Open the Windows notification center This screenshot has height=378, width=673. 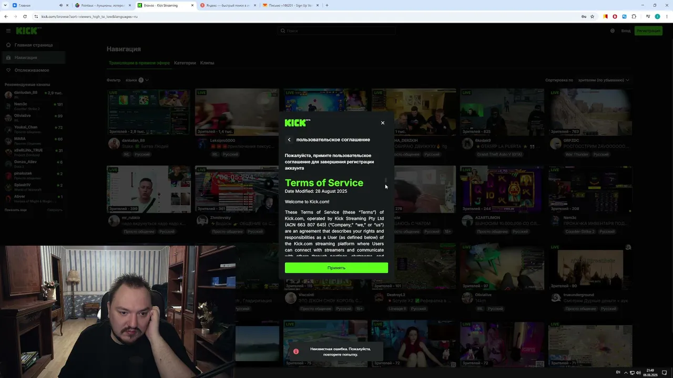click(x=664, y=372)
